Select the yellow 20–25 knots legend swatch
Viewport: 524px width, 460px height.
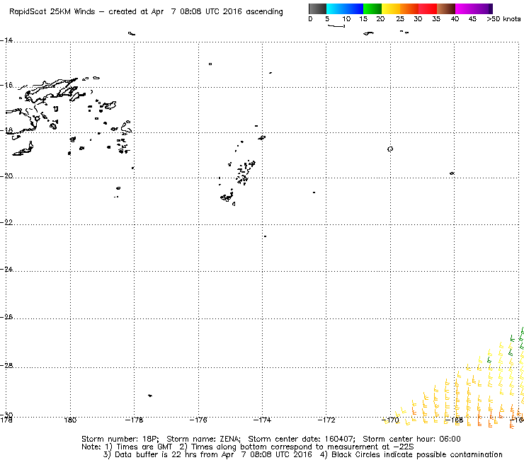pyautogui.click(x=391, y=8)
